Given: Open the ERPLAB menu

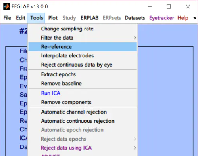Looking at the screenshot, I should click(x=89, y=18).
